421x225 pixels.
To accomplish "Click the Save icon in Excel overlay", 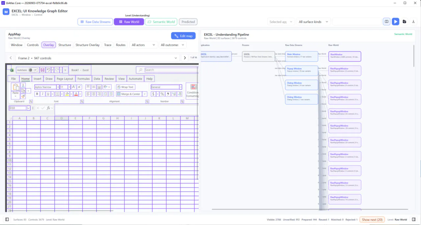I will 42,70.
